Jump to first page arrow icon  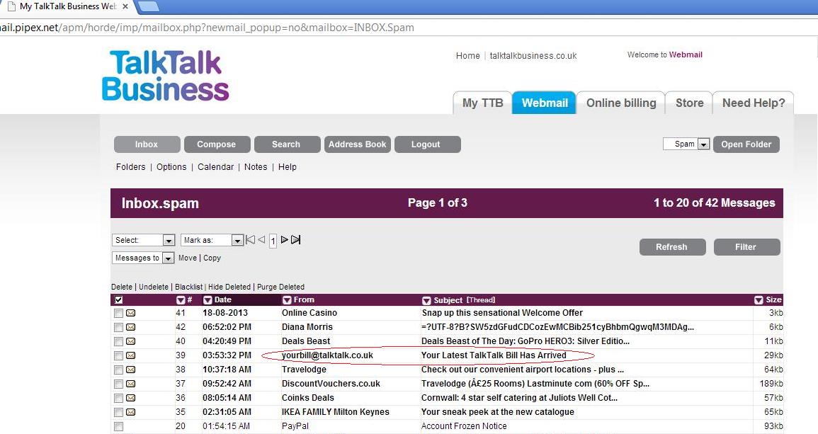pyautogui.click(x=250, y=240)
